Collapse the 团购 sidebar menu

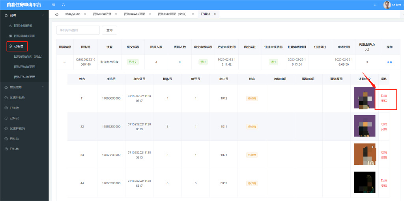(43, 15)
